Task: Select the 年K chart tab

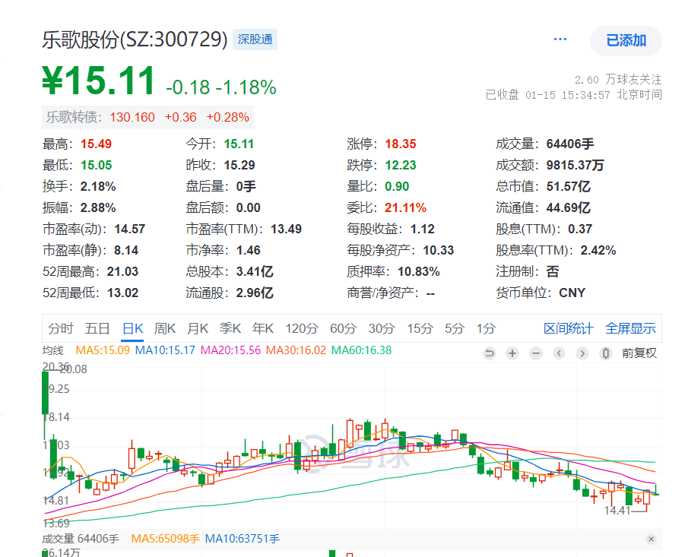Action: point(263,328)
